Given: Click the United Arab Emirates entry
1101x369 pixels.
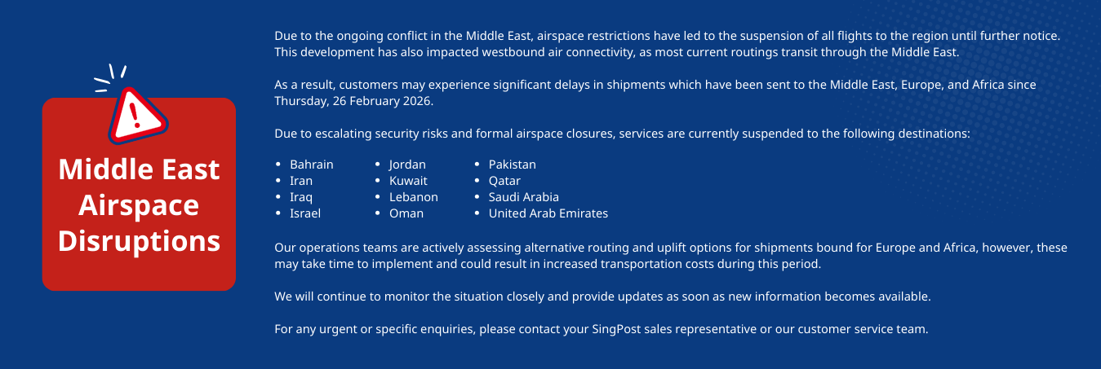Looking at the screenshot, I should (548, 213).
